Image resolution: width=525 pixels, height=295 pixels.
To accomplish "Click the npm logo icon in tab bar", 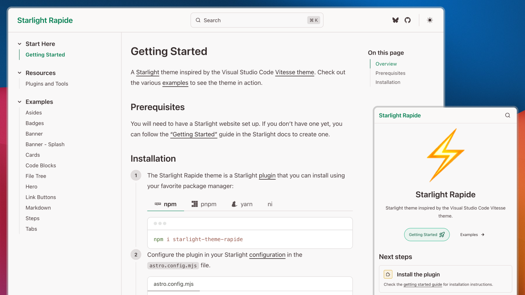I will (158, 204).
